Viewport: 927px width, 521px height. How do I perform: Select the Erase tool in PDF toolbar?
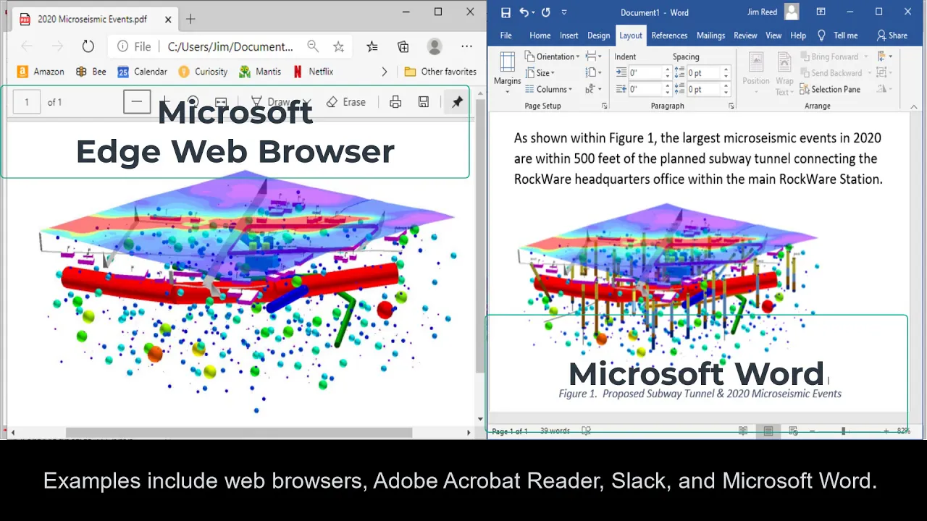[345, 102]
